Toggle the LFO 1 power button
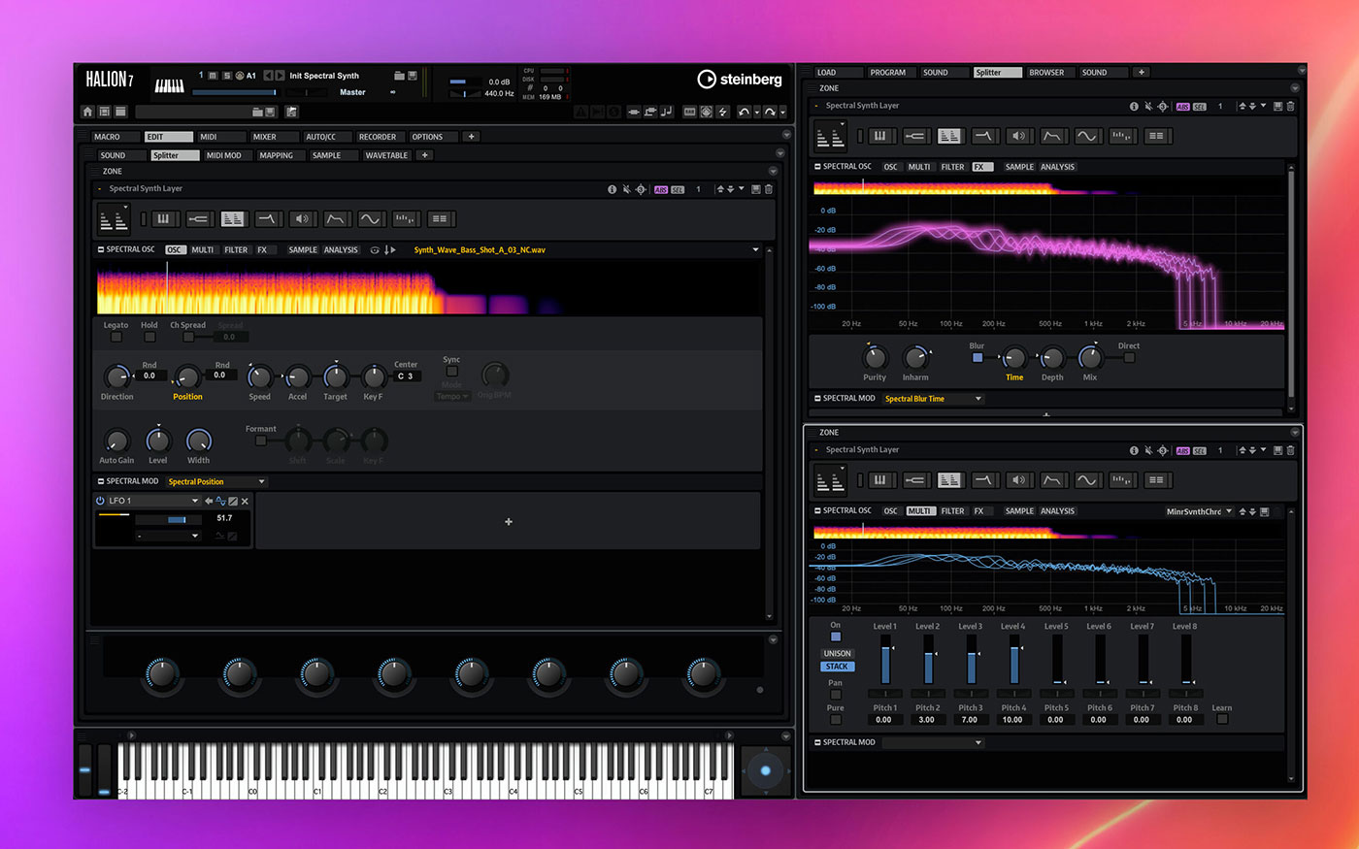 pos(100,502)
